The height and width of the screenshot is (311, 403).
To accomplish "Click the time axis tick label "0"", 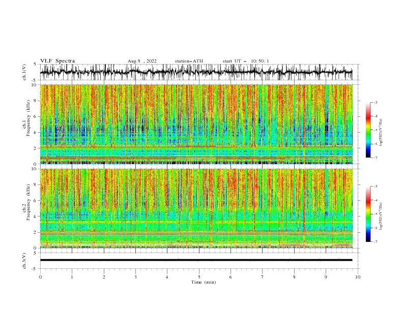I will [40, 277].
